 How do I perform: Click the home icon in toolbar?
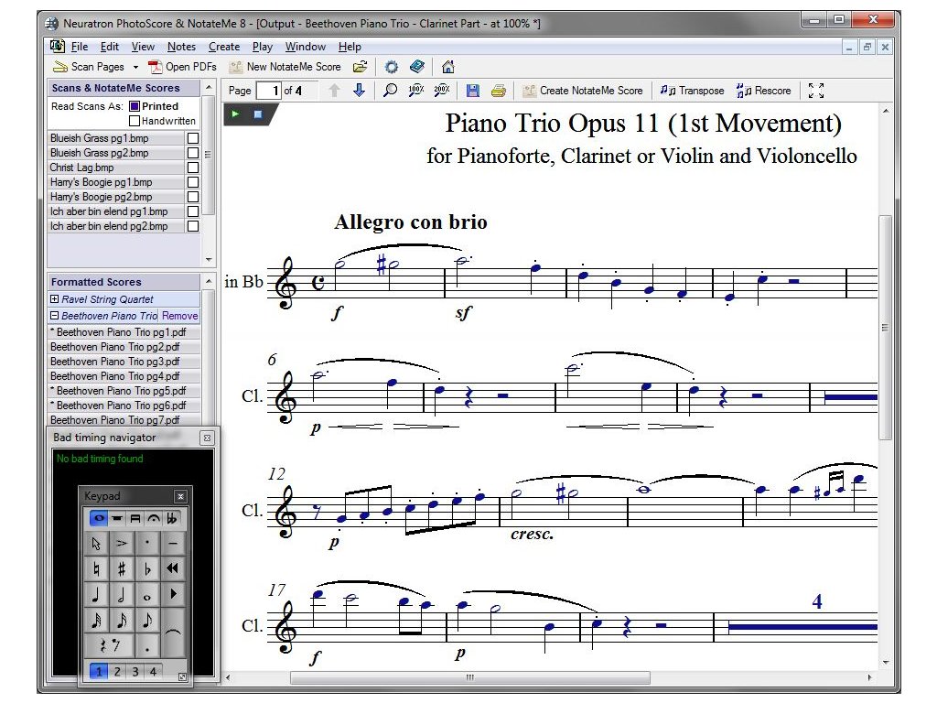click(448, 66)
